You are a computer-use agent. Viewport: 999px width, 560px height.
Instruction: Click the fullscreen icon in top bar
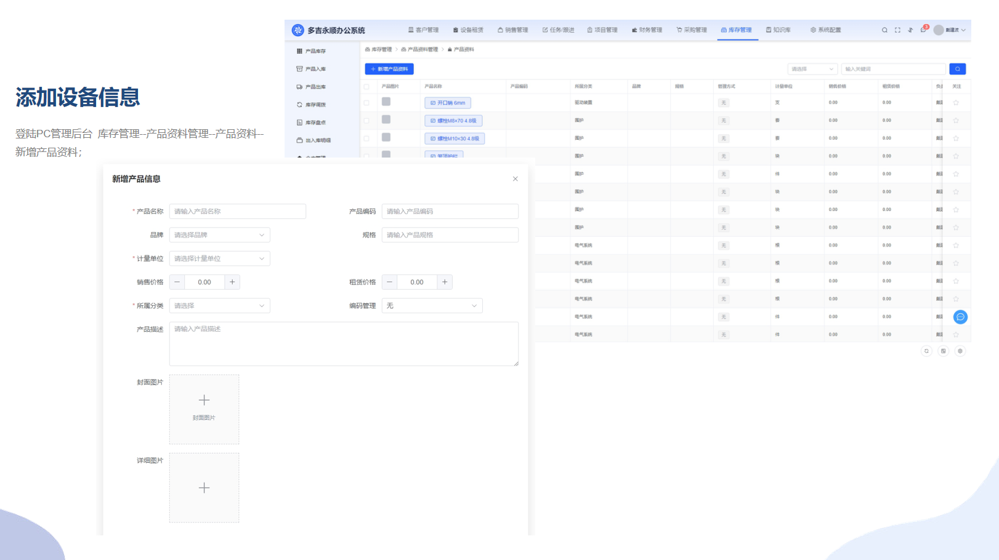tap(897, 30)
